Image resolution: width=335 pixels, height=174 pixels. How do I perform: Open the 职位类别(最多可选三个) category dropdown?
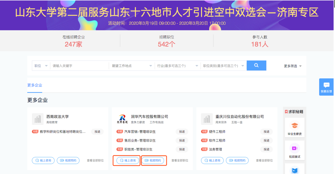[x=224, y=66]
